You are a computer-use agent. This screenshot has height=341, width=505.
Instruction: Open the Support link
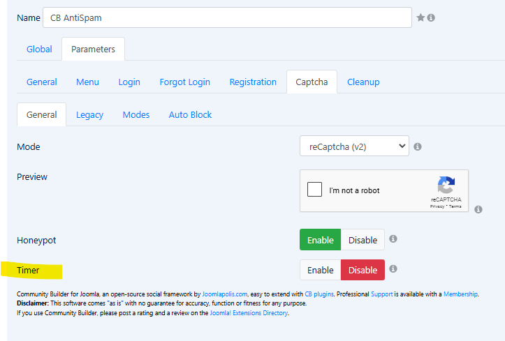[381, 294]
